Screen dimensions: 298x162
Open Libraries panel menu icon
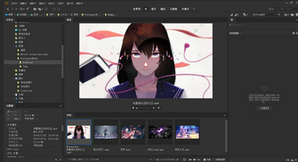pyautogui.click(x=297, y=20)
